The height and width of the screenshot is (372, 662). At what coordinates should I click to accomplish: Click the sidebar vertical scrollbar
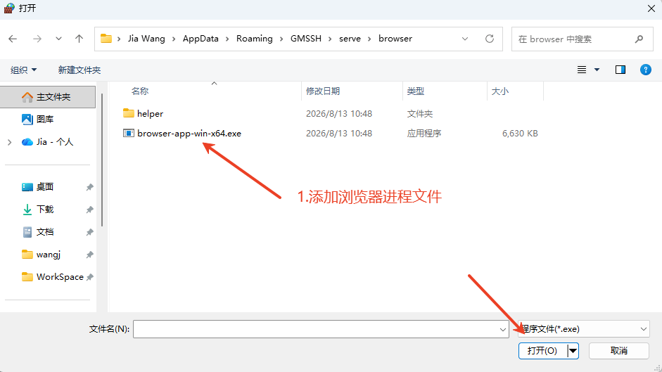102,160
